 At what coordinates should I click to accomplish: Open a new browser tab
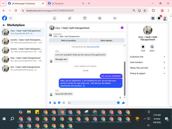[x=89, y=3]
